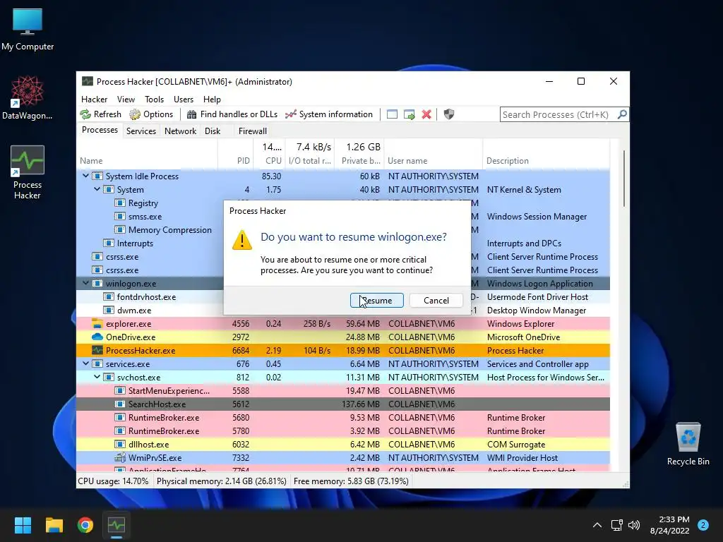
Task: Select the SearchHost.exe row
Action: coord(343,404)
